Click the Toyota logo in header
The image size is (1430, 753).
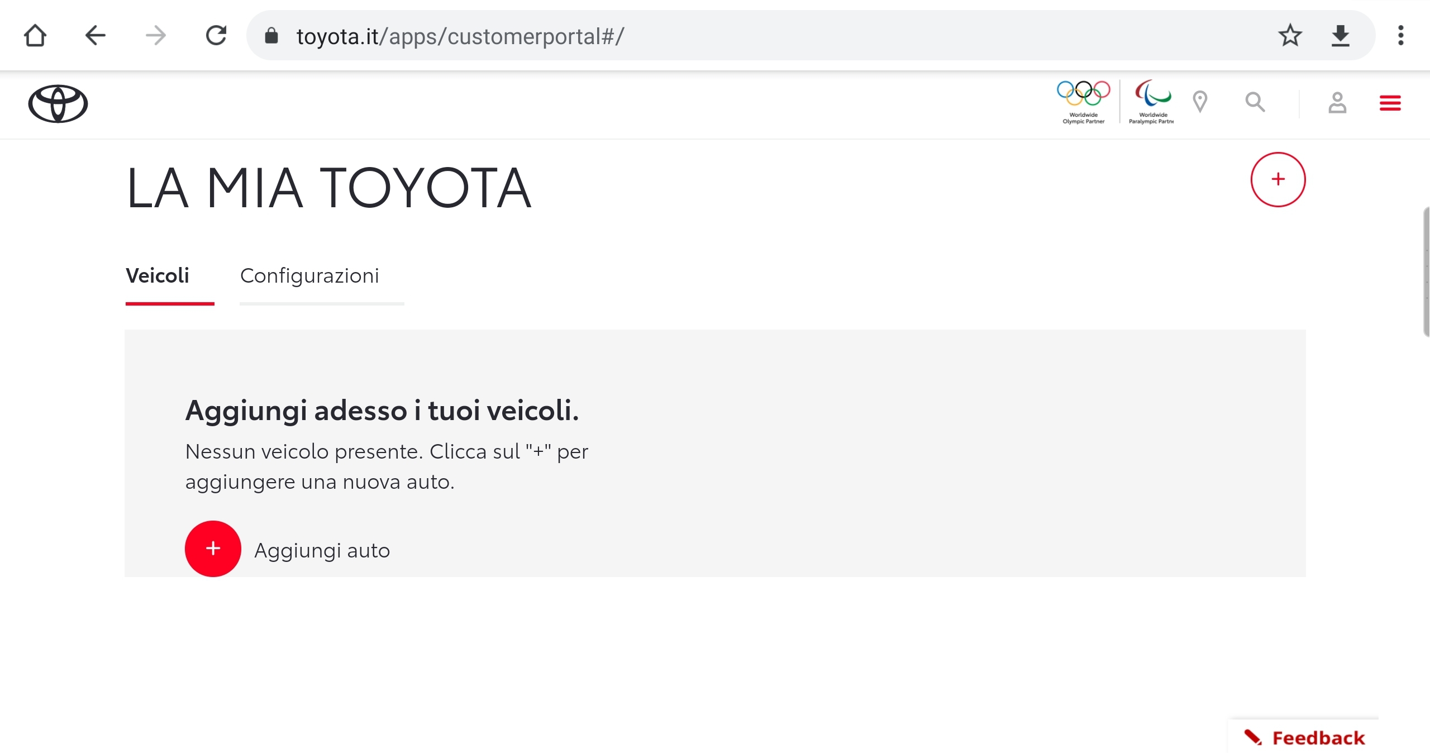click(x=58, y=104)
